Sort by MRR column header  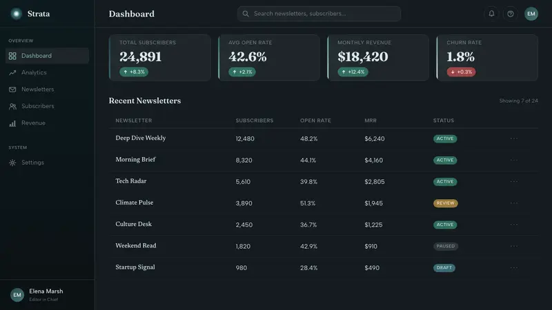pyautogui.click(x=371, y=121)
